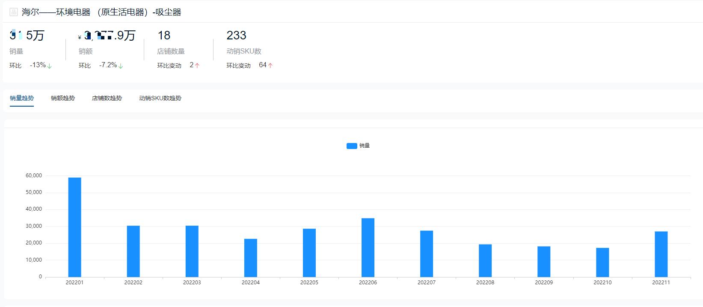The height and width of the screenshot is (307, 703).
Task: Select the 202202 sales bar
Action: pos(133,251)
